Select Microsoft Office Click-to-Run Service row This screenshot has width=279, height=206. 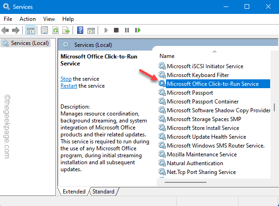(214, 84)
